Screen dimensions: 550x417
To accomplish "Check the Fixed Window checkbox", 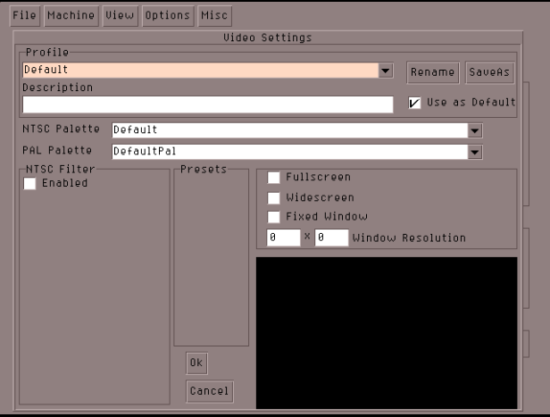I will click(x=273, y=217).
